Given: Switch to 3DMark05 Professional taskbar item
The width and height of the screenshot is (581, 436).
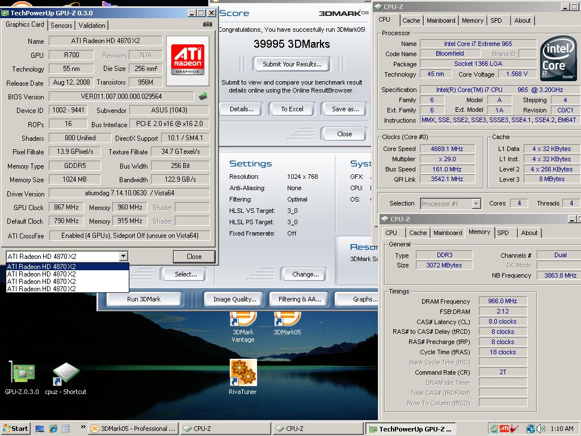Looking at the screenshot, I should coord(133,429).
